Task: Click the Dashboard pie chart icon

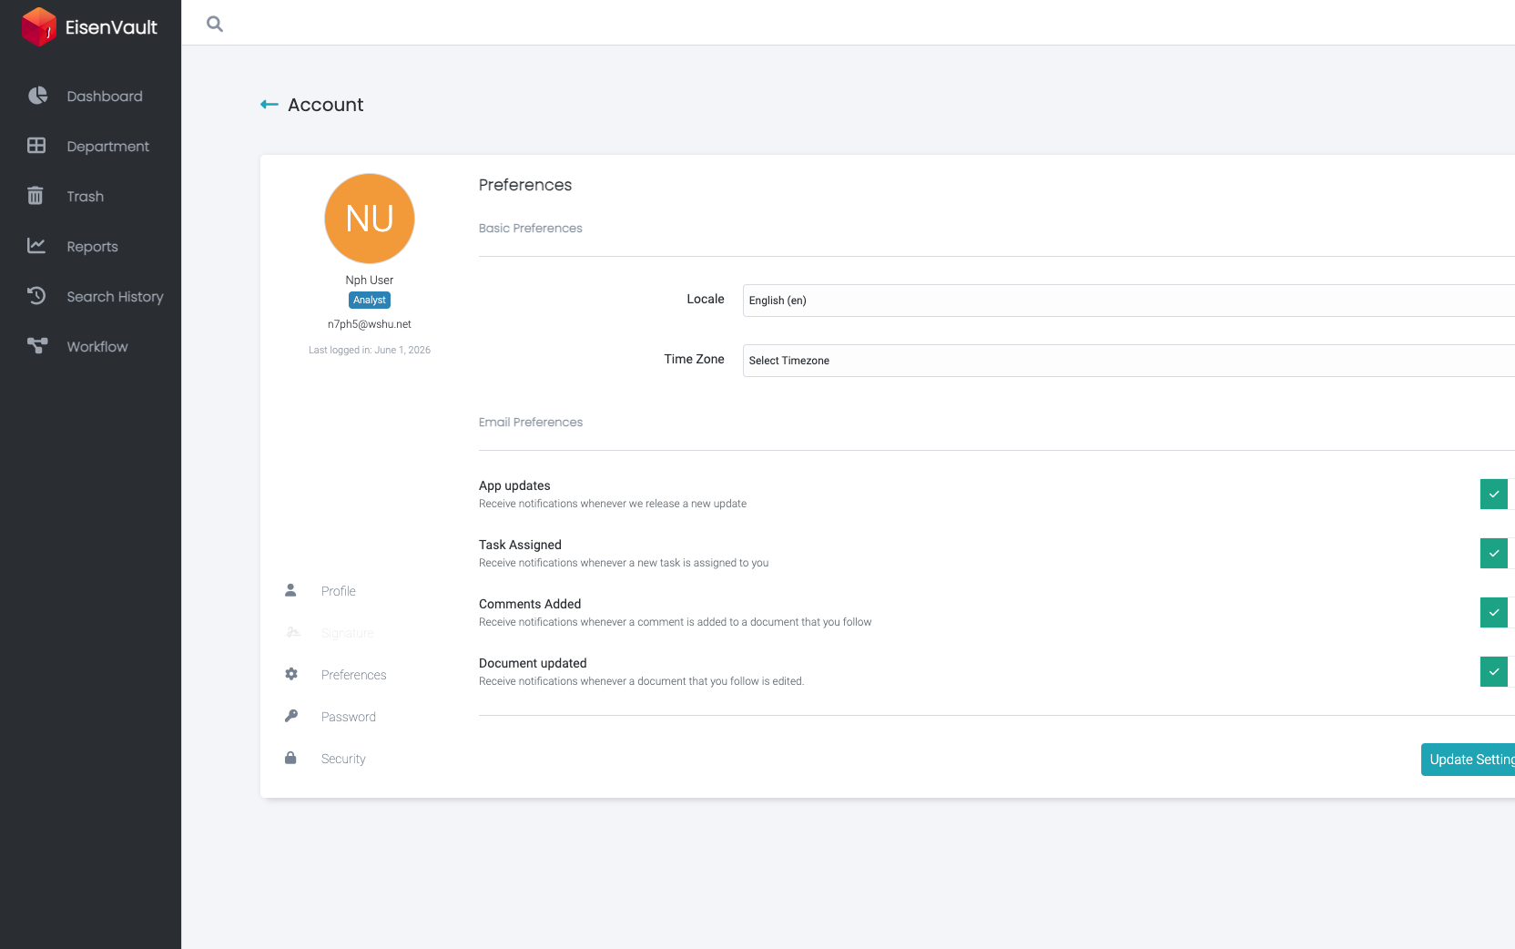Action: [37, 96]
